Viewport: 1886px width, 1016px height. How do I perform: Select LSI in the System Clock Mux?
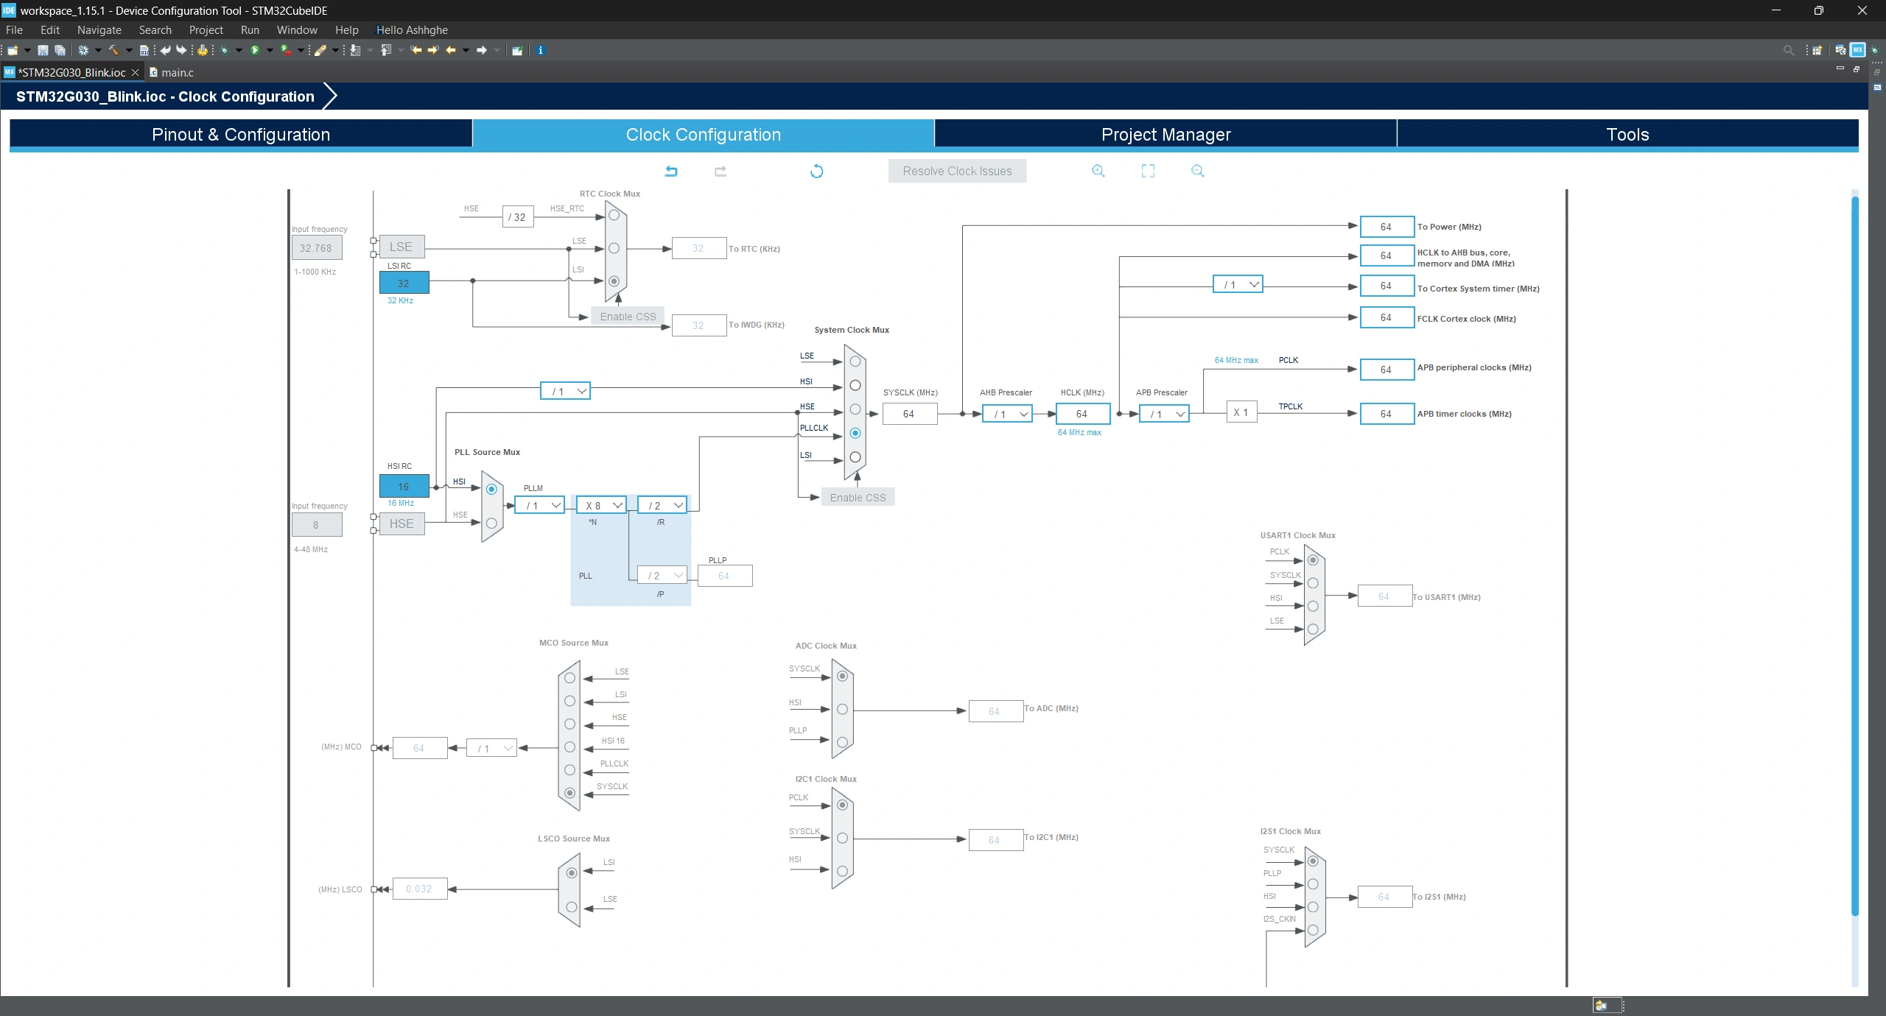point(855,457)
